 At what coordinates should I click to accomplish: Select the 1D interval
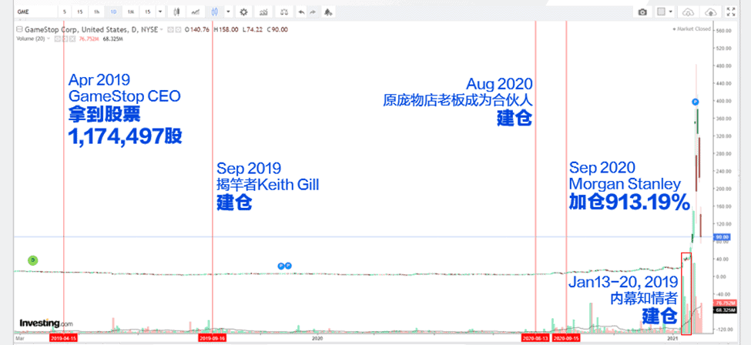113,12
